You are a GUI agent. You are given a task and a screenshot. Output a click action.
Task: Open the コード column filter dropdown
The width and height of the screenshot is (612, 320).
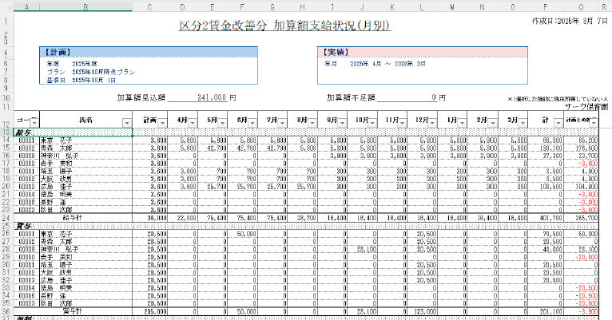(x=34, y=123)
